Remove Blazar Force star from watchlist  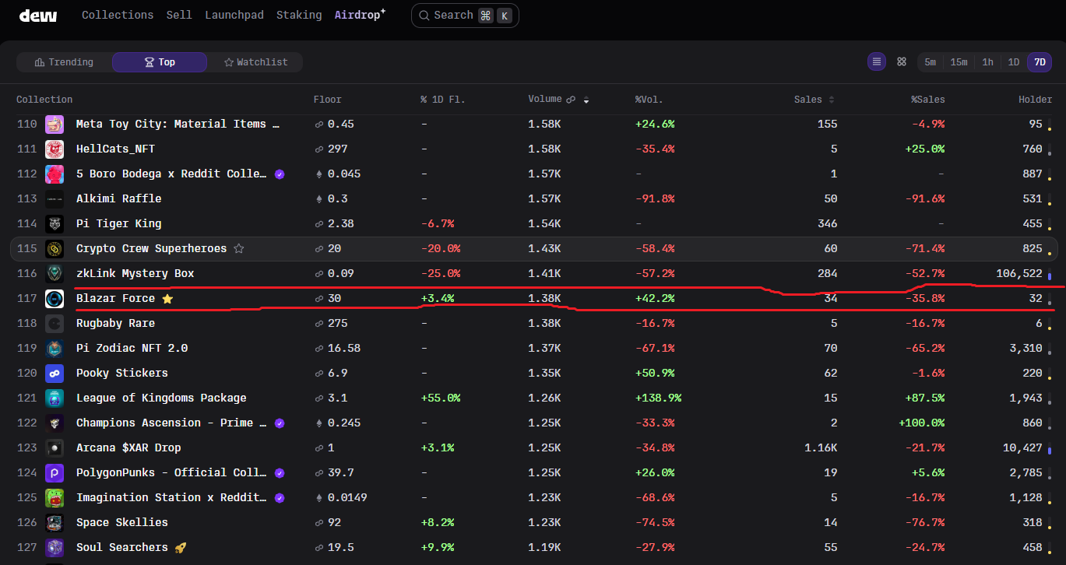click(167, 299)
